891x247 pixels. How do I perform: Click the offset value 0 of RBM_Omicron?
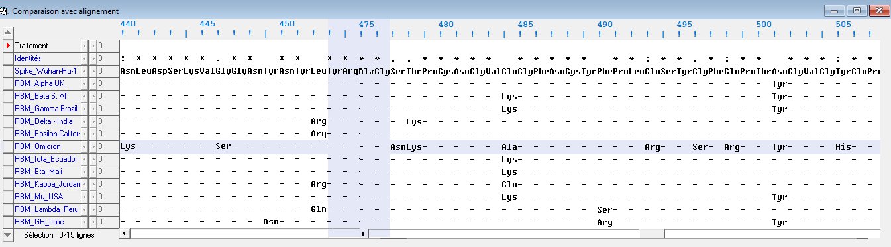click(108, 146)
